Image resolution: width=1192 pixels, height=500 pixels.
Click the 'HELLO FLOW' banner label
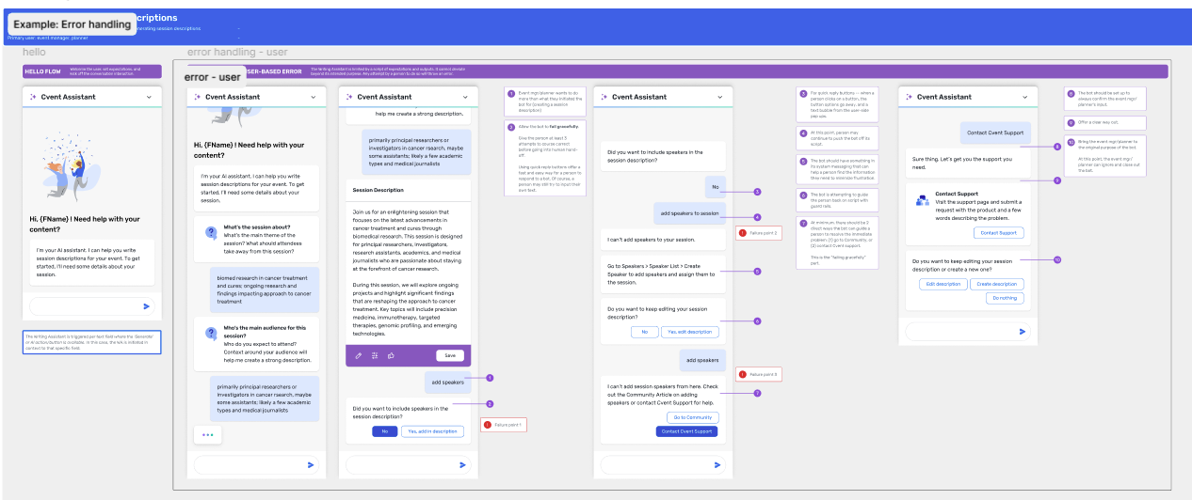[x=42, y=70]
